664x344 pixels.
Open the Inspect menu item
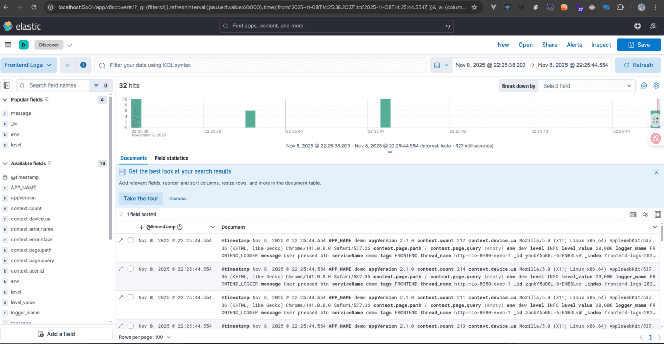coord(601,45)
